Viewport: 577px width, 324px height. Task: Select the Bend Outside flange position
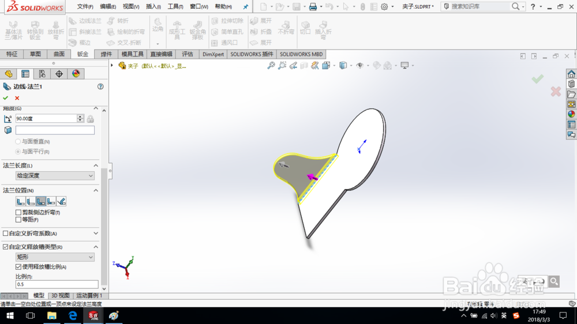(41, 201)
